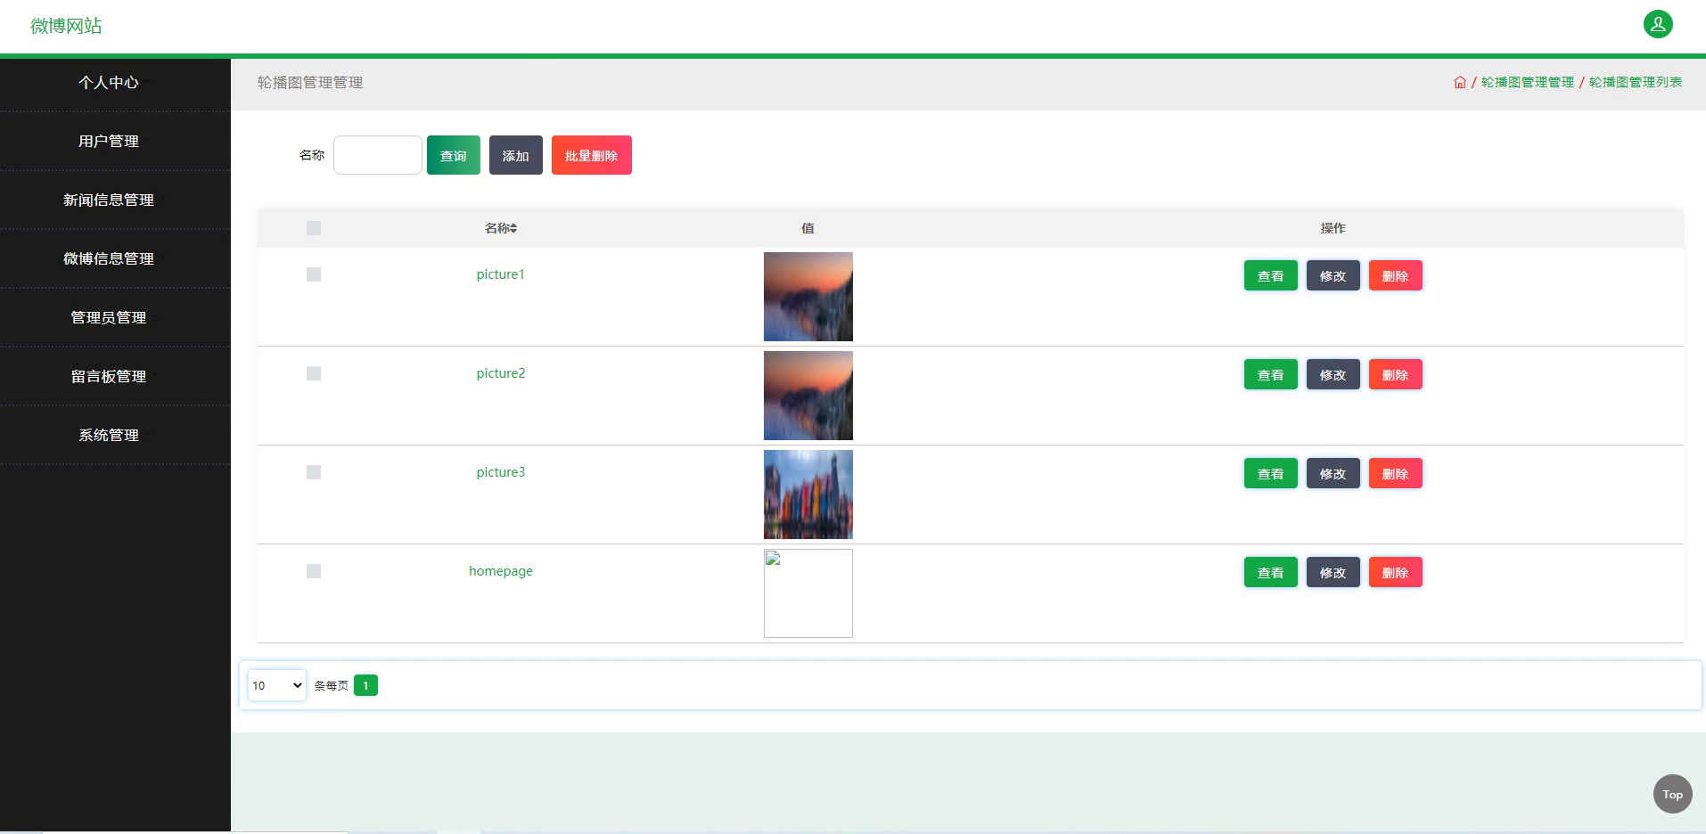The height and width of the screenshot is (834, 1706).
Task: Click 删除 for picture2
Action: [1396, 374]
